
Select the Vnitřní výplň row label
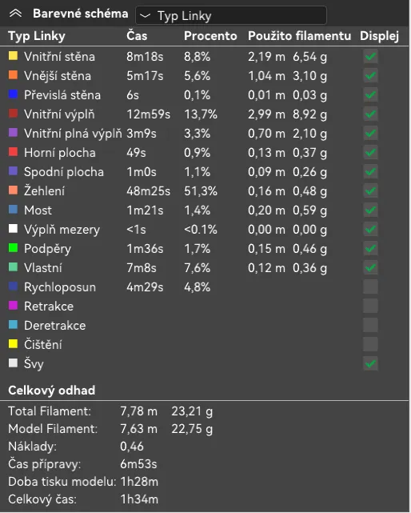pos(59,114)
